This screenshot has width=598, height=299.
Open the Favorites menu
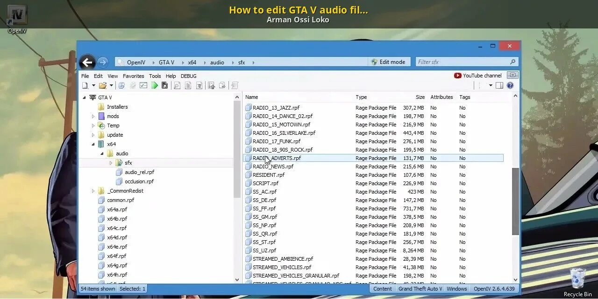pyautogui.click(x=134, y=76)
